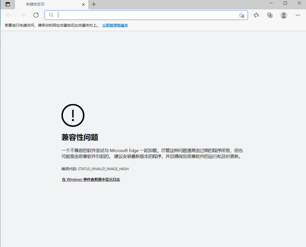Maximize the browser window
306x247 pixels.
[285, 3]
